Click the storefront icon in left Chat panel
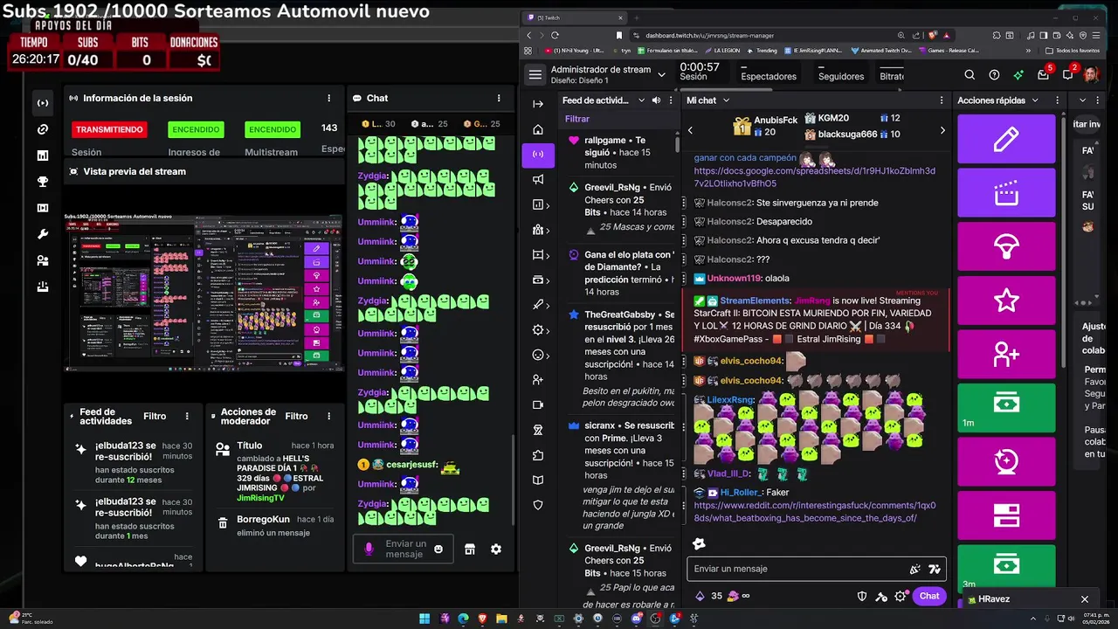The width and height of the screenshot is (1118, 629). click(470, 550)
